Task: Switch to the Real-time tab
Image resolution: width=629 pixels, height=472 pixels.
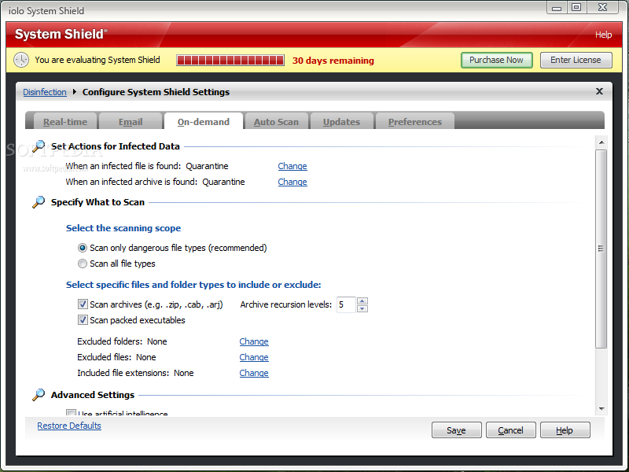Action: (65, 122)
